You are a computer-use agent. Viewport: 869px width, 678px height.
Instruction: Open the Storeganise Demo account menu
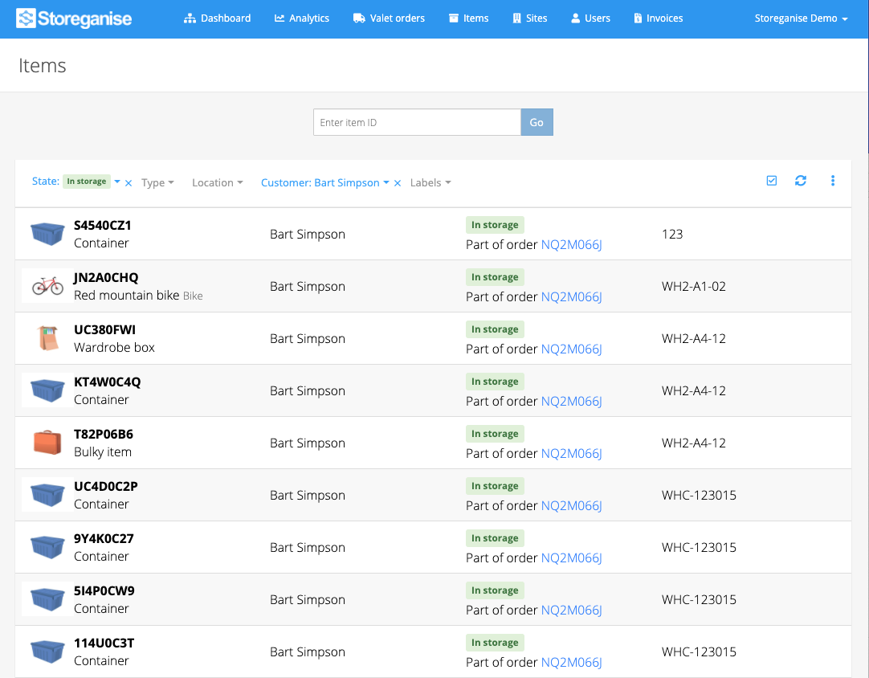pos(801,18)
